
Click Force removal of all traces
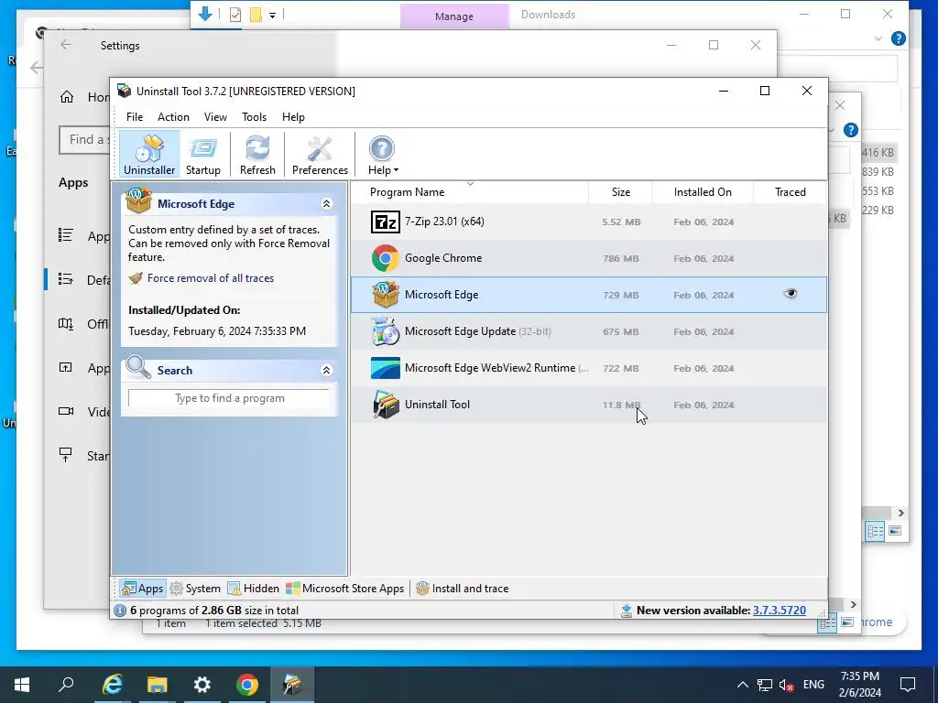click(x=211, y=278)
